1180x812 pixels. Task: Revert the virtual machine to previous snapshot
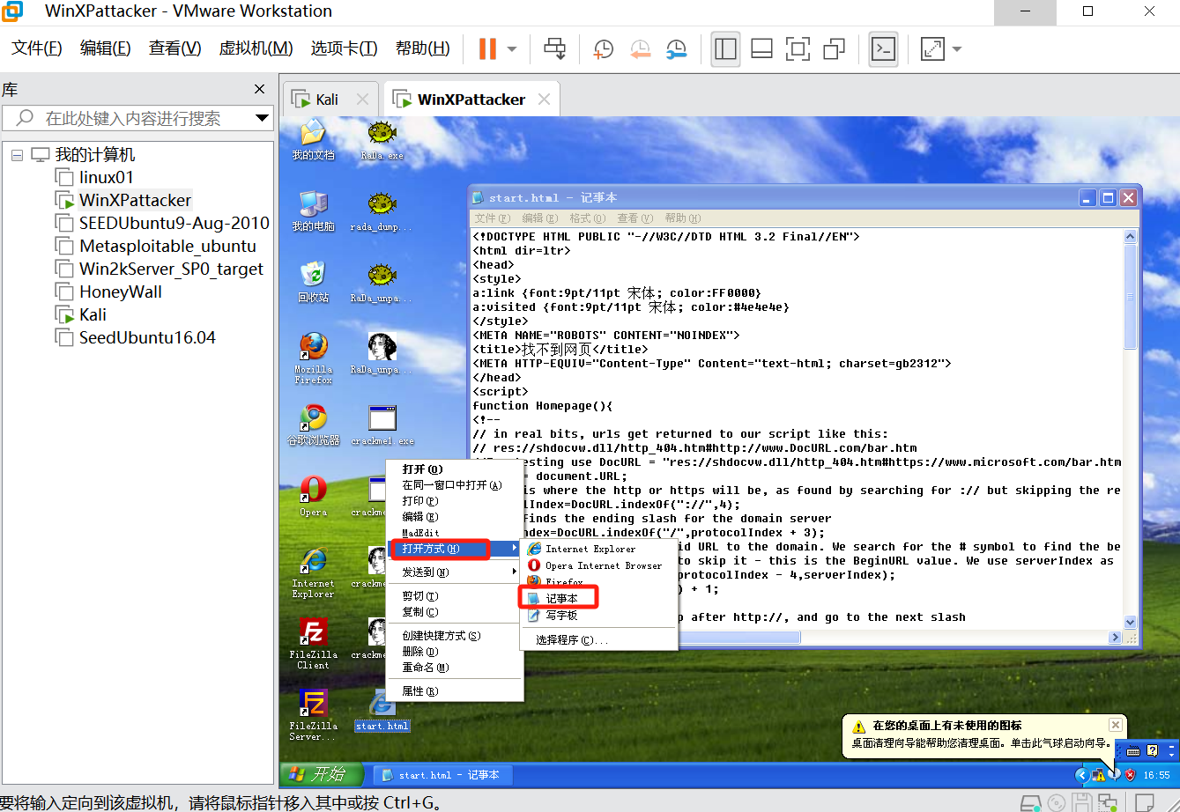(640, 49)
